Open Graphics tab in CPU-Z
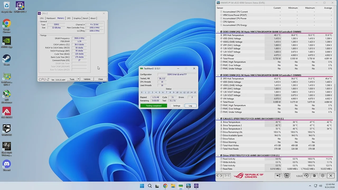338x190 pixels. 77,18
